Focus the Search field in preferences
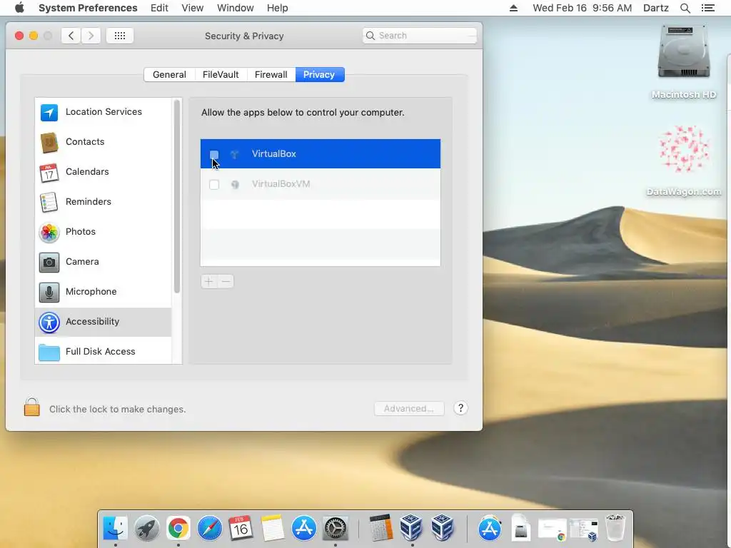Viewport: 731px width, 548px height. pos(420,36)
